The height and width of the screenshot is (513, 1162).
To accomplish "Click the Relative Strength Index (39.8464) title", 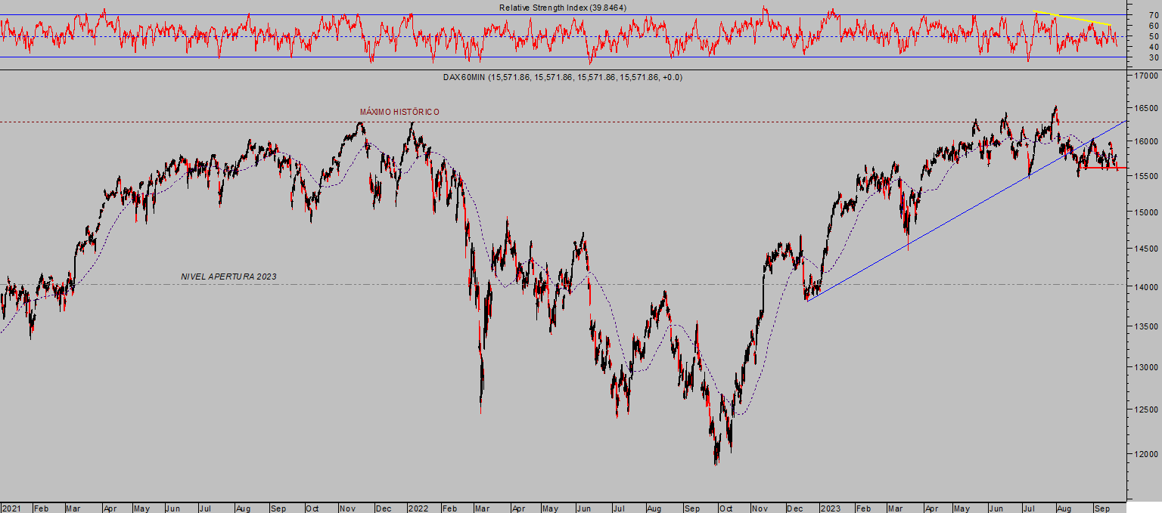I will click(563, 8).
